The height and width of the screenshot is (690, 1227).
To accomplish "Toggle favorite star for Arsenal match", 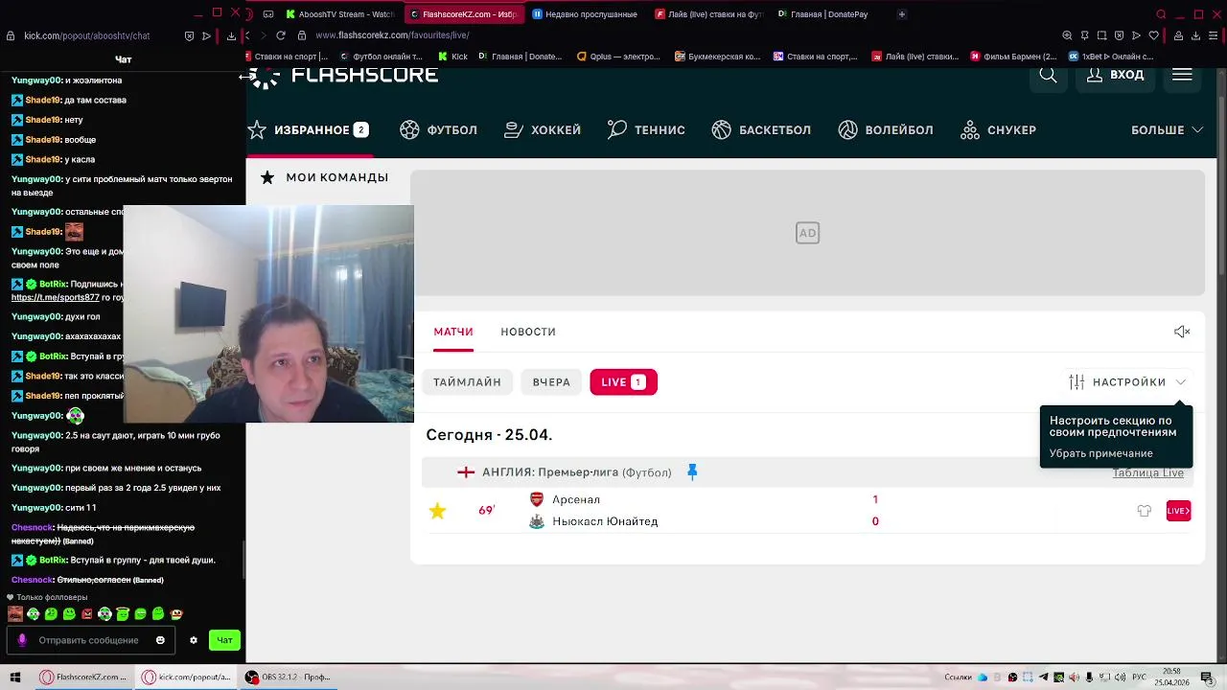I will 437,511.
